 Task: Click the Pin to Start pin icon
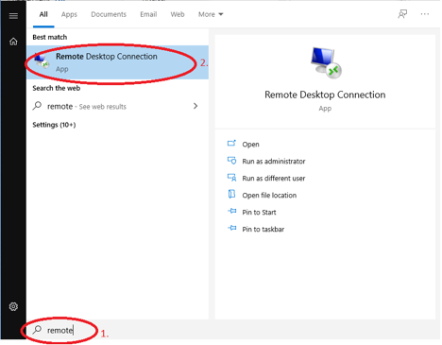coord(232,211)
